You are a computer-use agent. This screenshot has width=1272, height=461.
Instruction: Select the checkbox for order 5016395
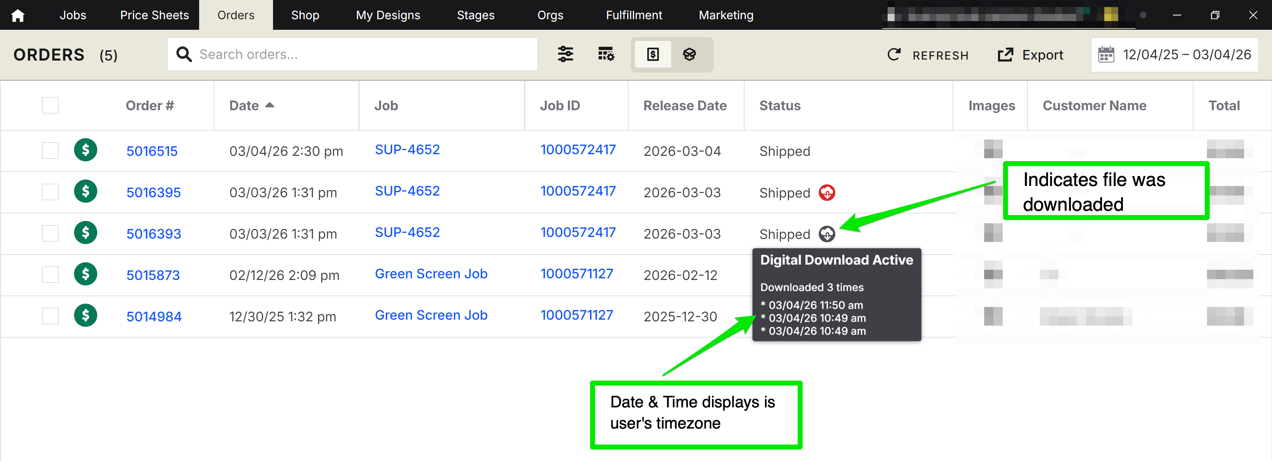(x=50, y=192)
